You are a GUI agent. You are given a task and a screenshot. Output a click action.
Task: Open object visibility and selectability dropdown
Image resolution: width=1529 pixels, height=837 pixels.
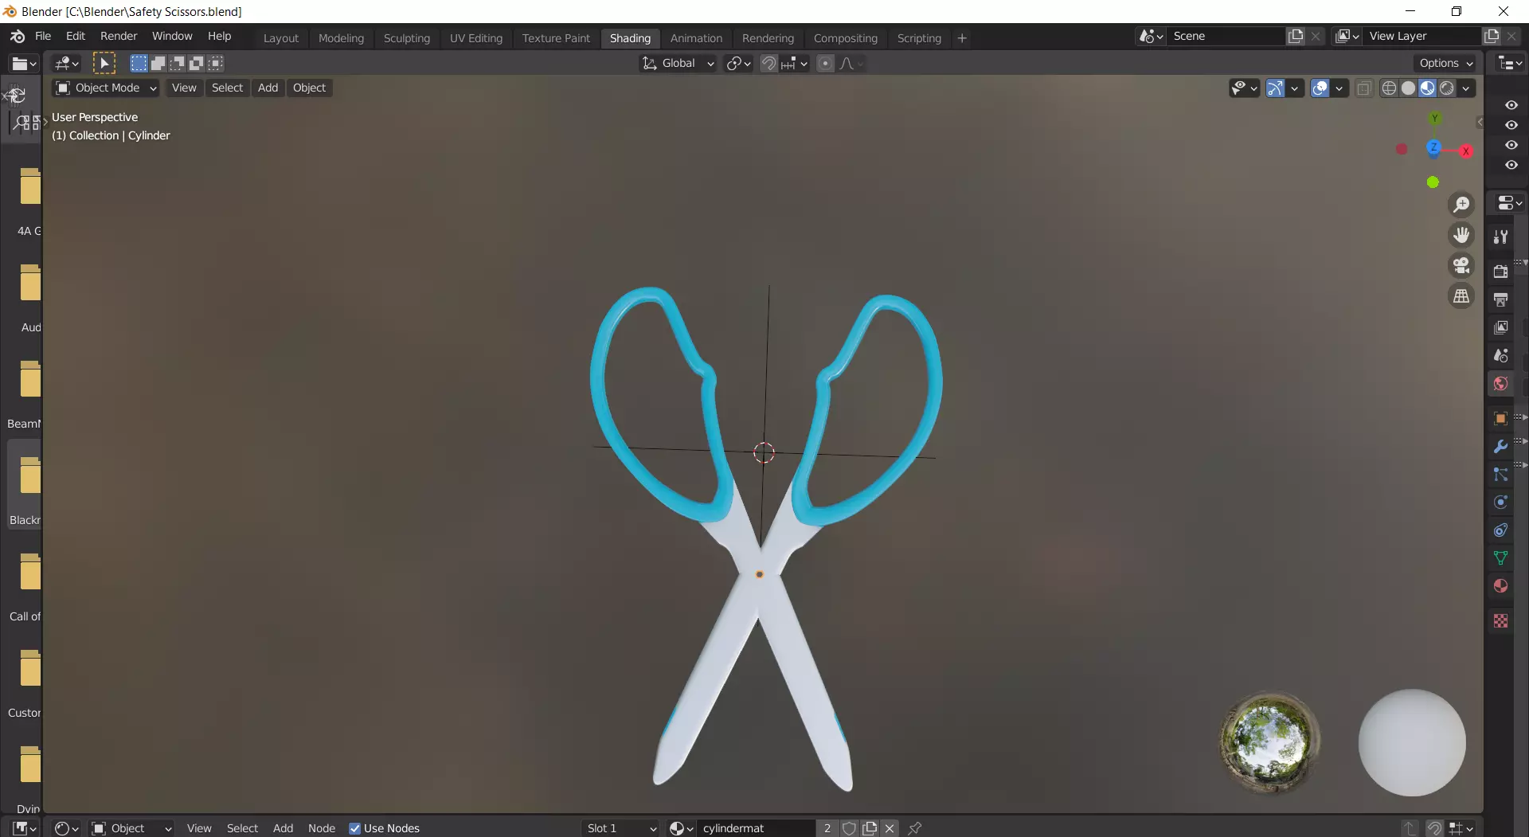[1243, 88]
